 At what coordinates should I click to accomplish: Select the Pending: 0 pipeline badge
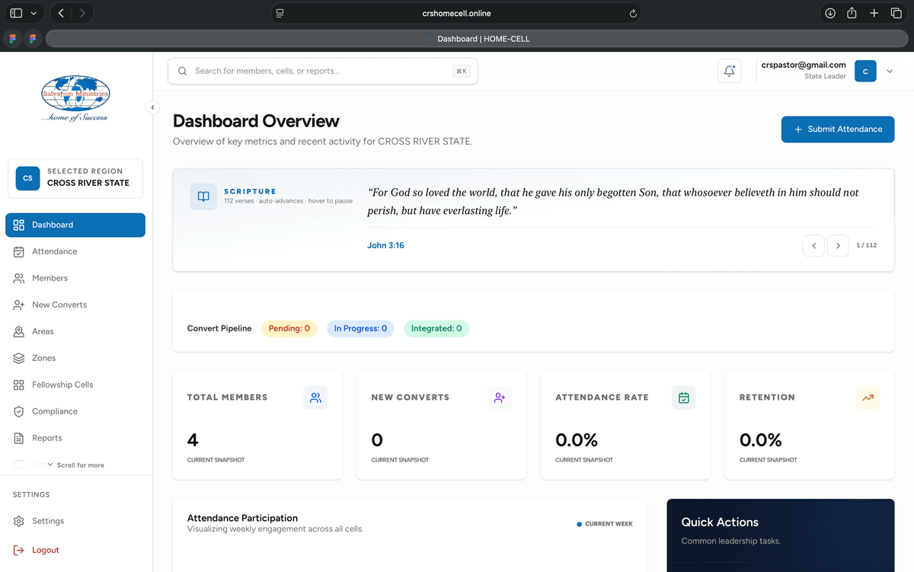pyautogui.click(x=289, y=328)
